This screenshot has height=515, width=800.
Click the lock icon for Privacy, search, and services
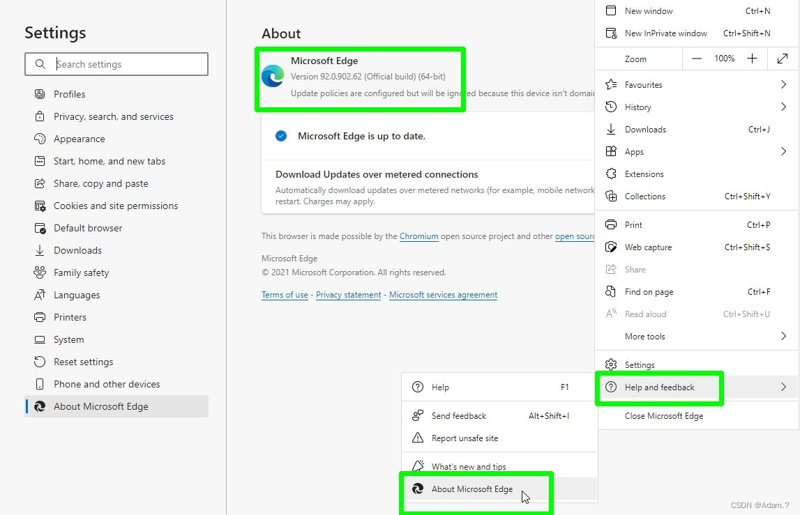coord(40,116)
